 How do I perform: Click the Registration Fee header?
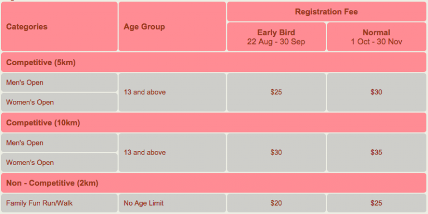coord(327,12)
